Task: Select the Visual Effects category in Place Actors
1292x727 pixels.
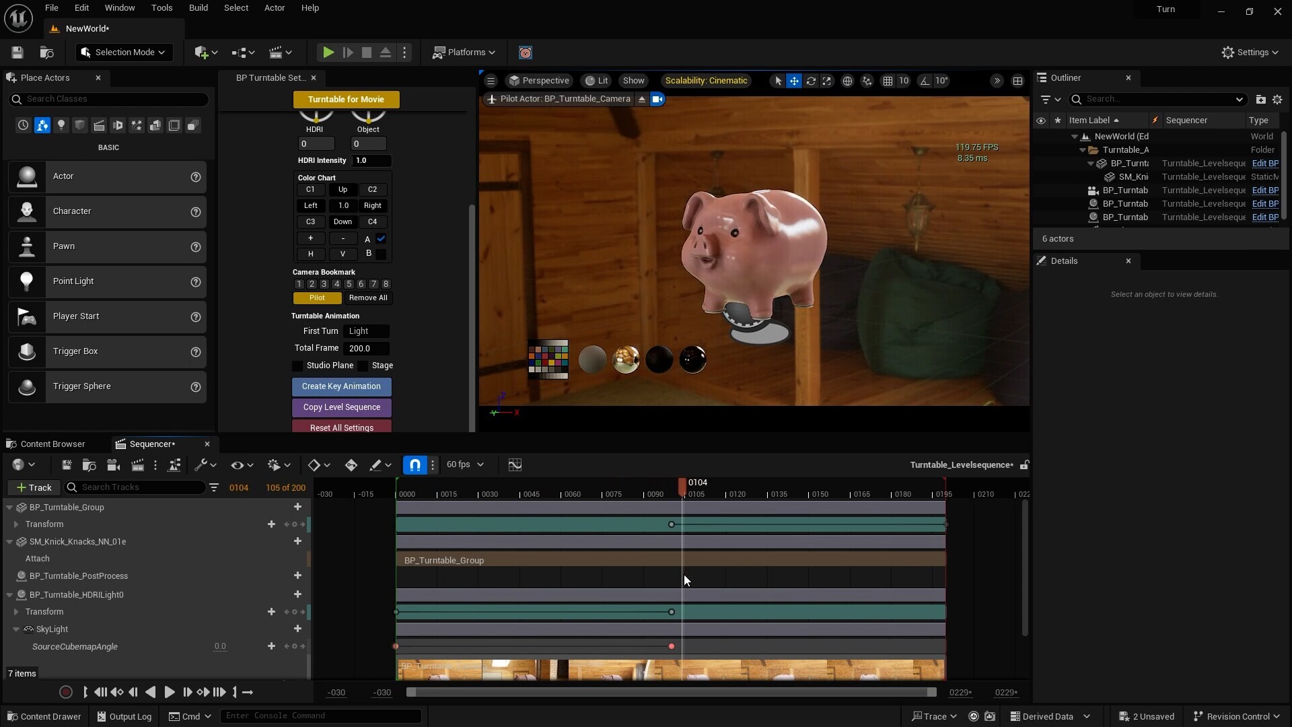Action: click(137, 125)
